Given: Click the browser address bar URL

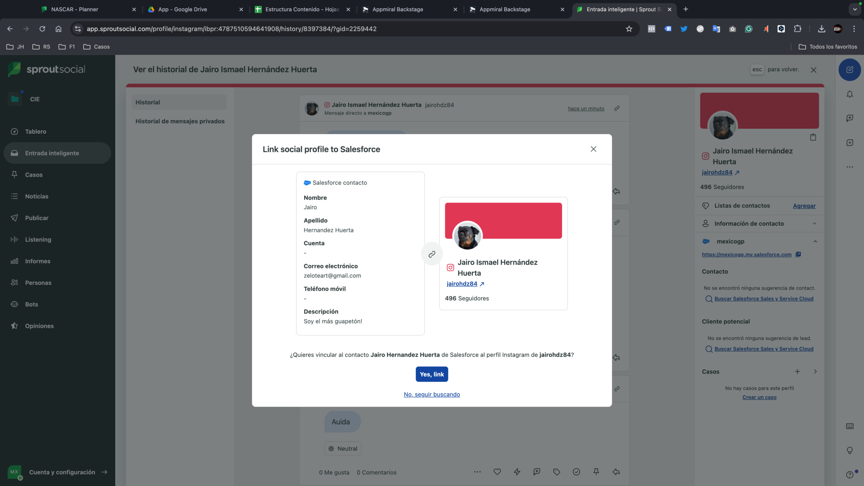Looking at the screenshot, I should [x=232, y=29].
